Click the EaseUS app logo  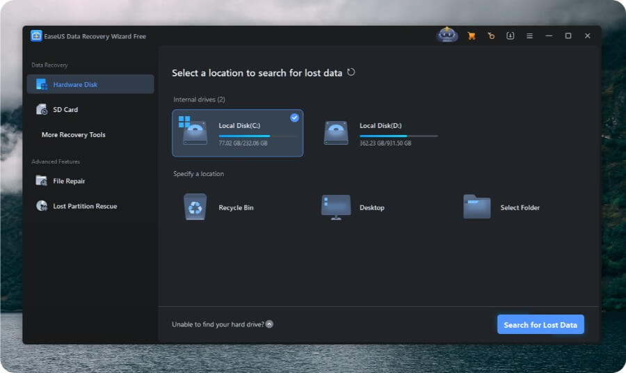[36, 36]
